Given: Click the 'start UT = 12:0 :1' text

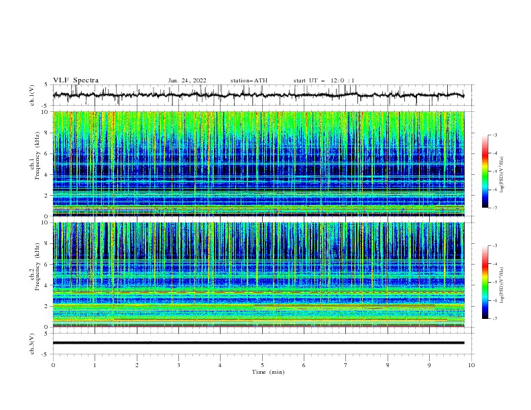Looking at the screenshot, I should pos(324,80).
